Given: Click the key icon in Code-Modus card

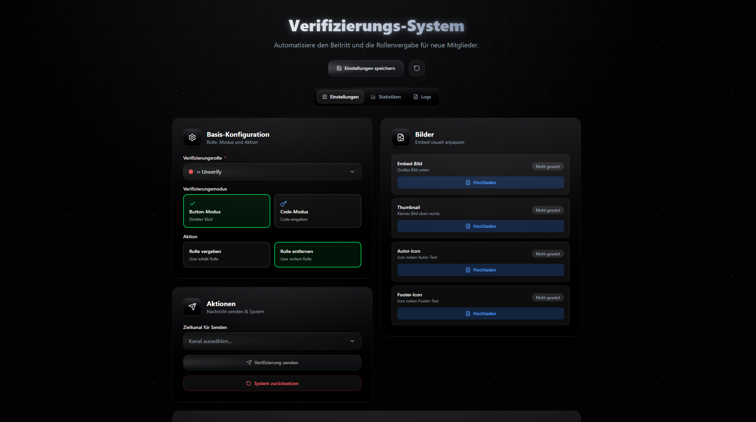Looking at the screenshot, I should (283, 203).
